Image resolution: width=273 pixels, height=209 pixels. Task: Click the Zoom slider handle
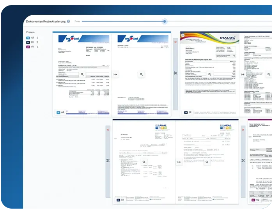(165, 21)
